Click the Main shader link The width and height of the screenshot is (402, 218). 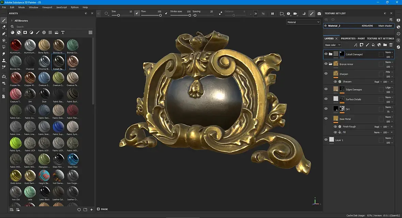pos(385,26)
